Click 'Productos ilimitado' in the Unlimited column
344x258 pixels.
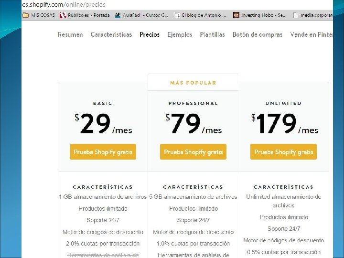(x=284, y=217)
